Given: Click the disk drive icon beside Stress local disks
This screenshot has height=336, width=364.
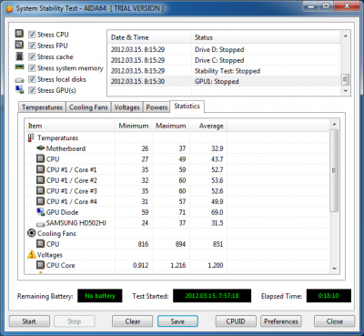Looking at the screenshot, I should pos(19,80).
